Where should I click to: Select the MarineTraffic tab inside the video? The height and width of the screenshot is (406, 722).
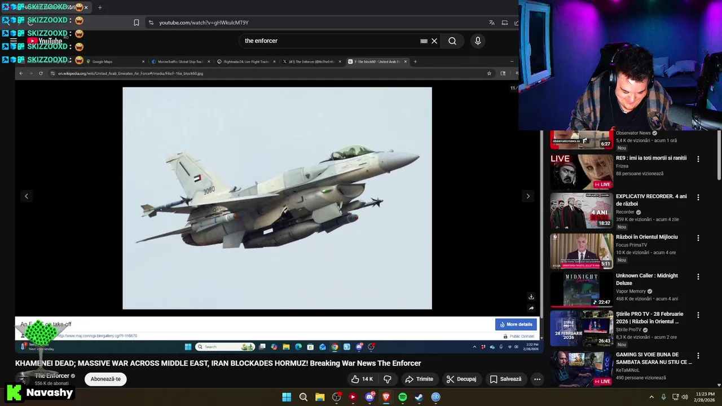pyautogui.click(x=182, y=61)
